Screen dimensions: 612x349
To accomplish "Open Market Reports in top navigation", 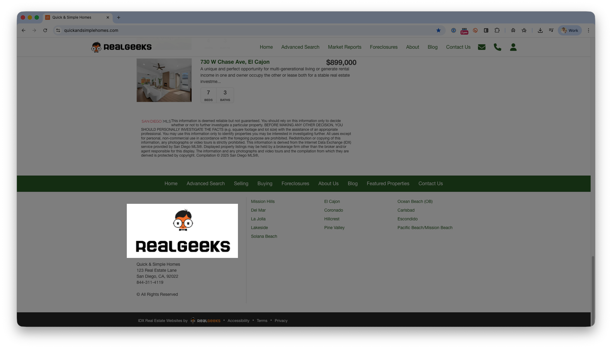I will coord(345,47).
